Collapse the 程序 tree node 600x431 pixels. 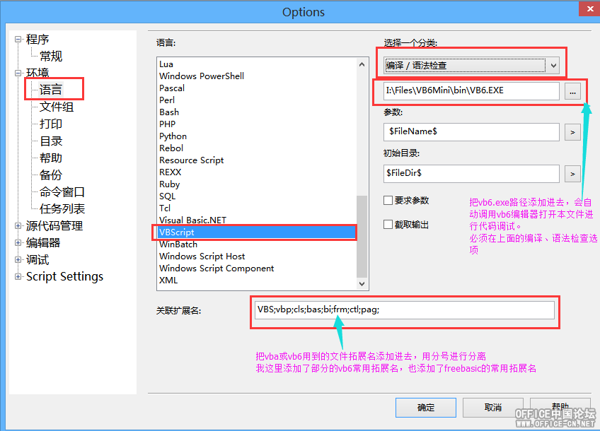[18, 39]
